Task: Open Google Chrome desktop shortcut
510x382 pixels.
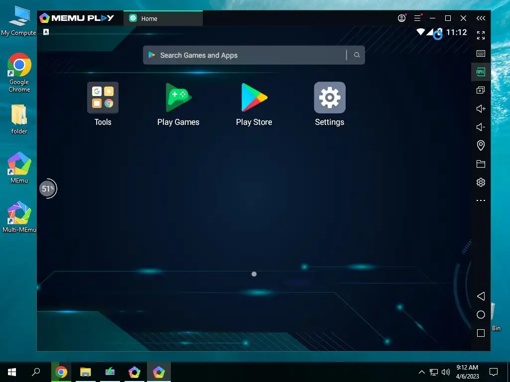Action: pyautogui.click(x=19, y=73)
